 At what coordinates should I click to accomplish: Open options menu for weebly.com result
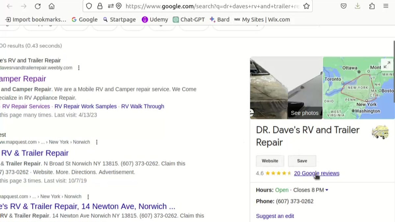(79, 68)
